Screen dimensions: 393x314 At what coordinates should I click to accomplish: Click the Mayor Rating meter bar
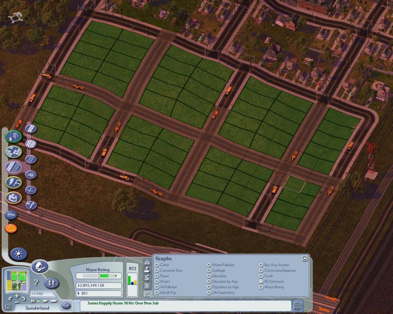99,276
